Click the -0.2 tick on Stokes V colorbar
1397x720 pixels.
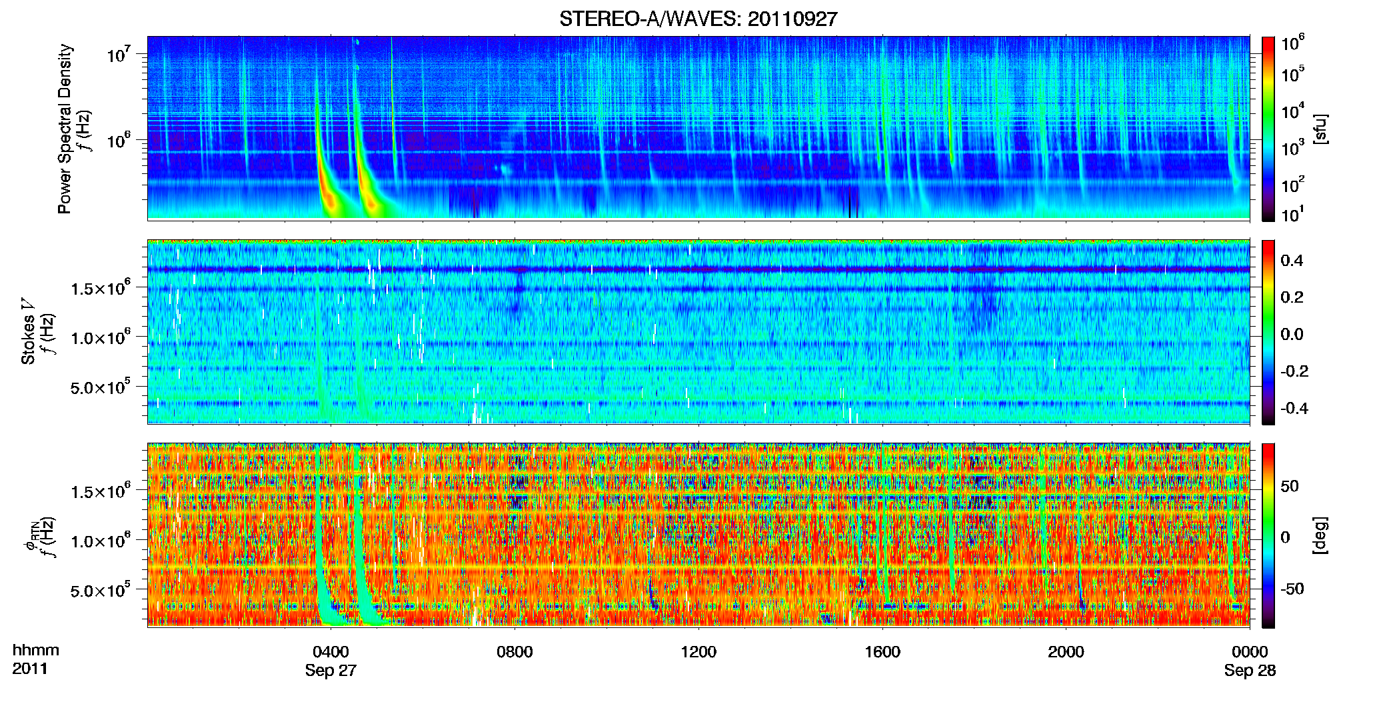coord(1294,371)
